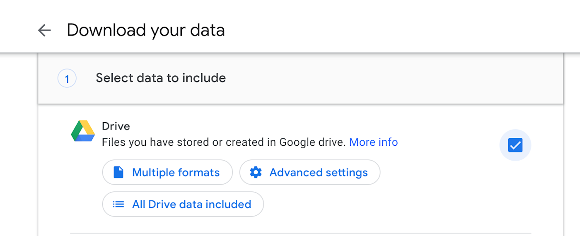The image size is (580, 236).
Task: Go back using the left arrow
Action: pyautogui.click(x=44, y=30)
